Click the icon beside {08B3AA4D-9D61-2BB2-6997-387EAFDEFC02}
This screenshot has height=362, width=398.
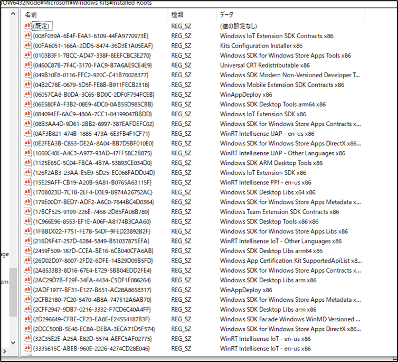tap(27, 124)
